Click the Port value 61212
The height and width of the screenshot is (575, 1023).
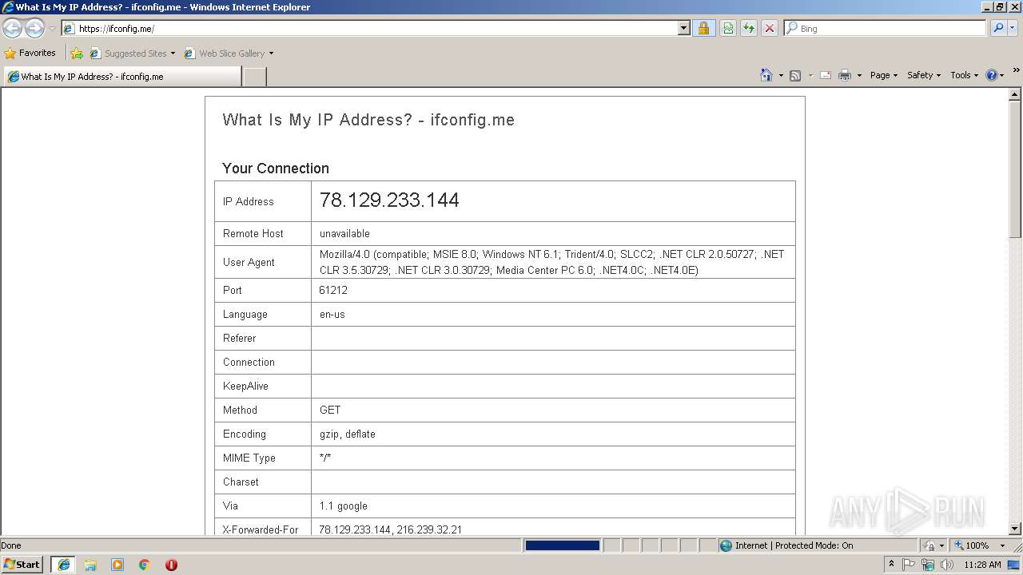[333, 290]
